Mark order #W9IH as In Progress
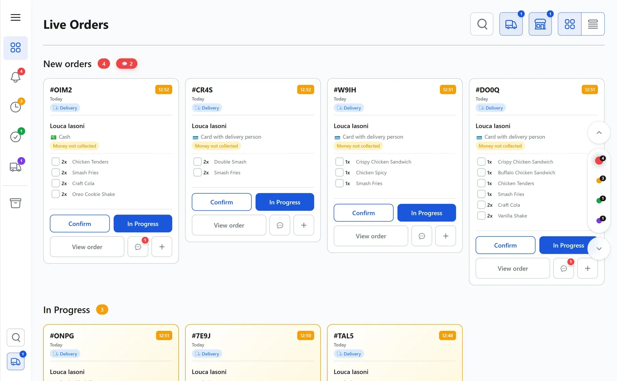This screenshot has height=381, width=617. [427, 213]
